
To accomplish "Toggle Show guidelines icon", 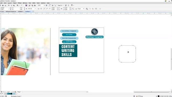I will coord(55,5).
